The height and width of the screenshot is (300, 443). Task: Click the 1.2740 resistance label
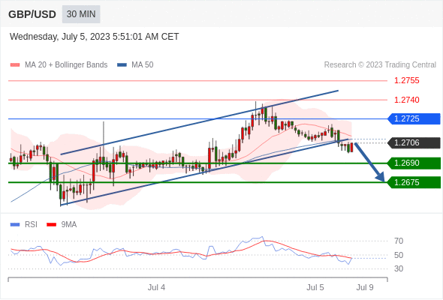click(406, 100)
